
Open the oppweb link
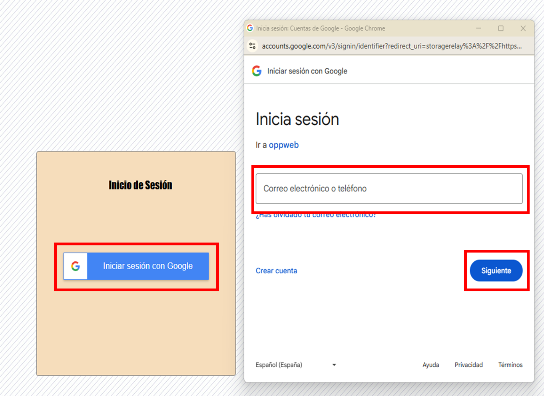tap(283, 145)
